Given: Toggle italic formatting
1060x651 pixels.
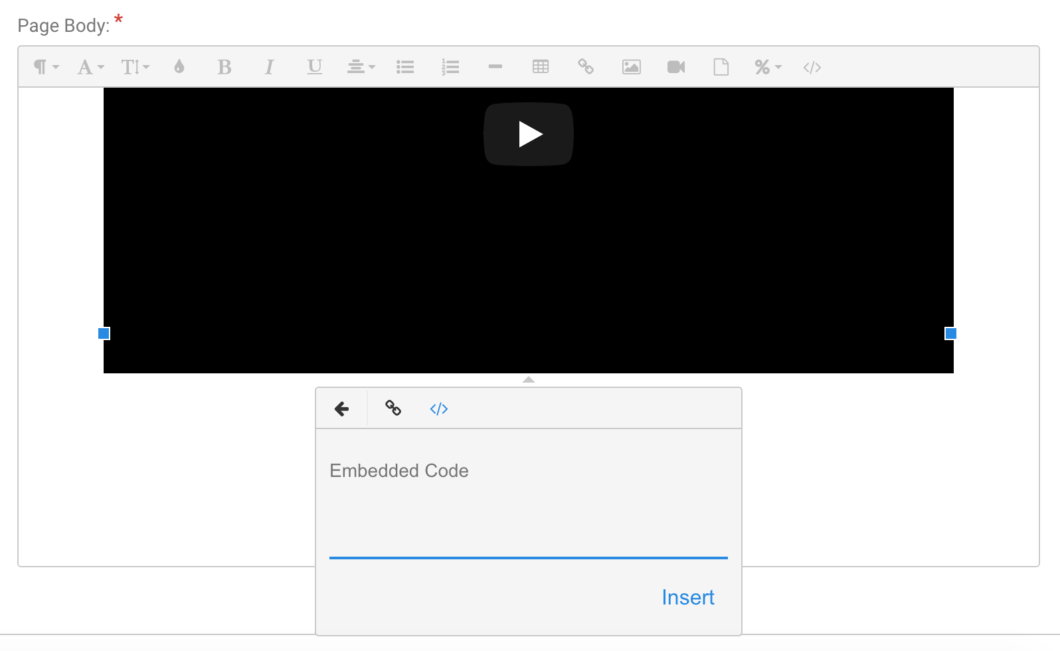Looking at the screenshot, I should tap(269, 67).
